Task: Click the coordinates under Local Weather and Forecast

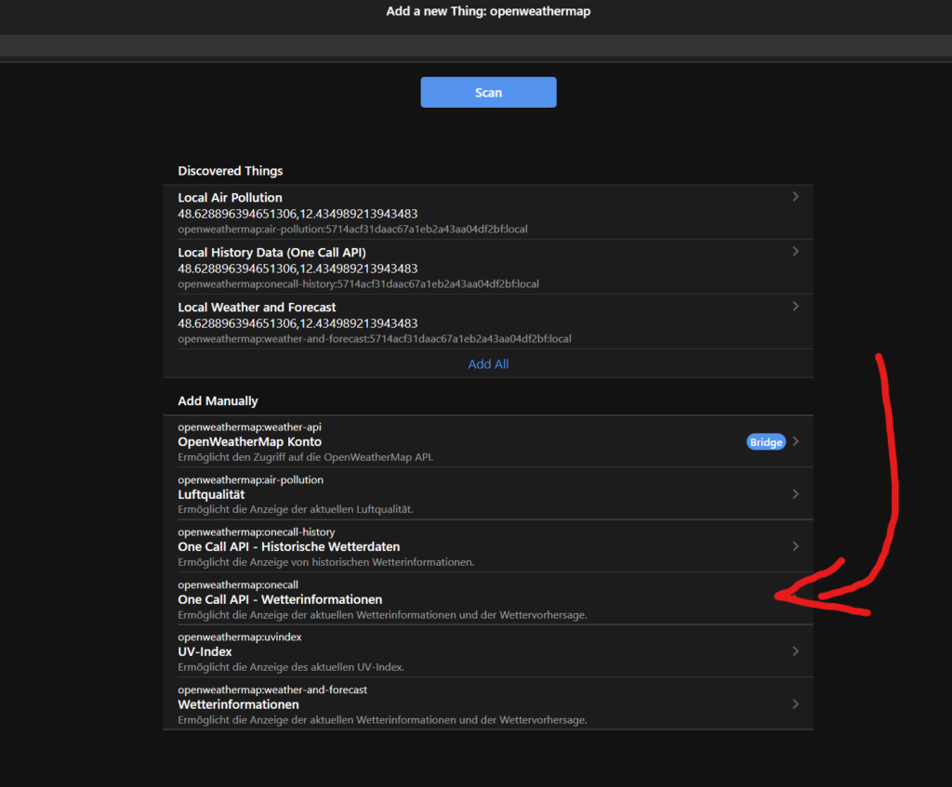Action: tap(297, 323)
